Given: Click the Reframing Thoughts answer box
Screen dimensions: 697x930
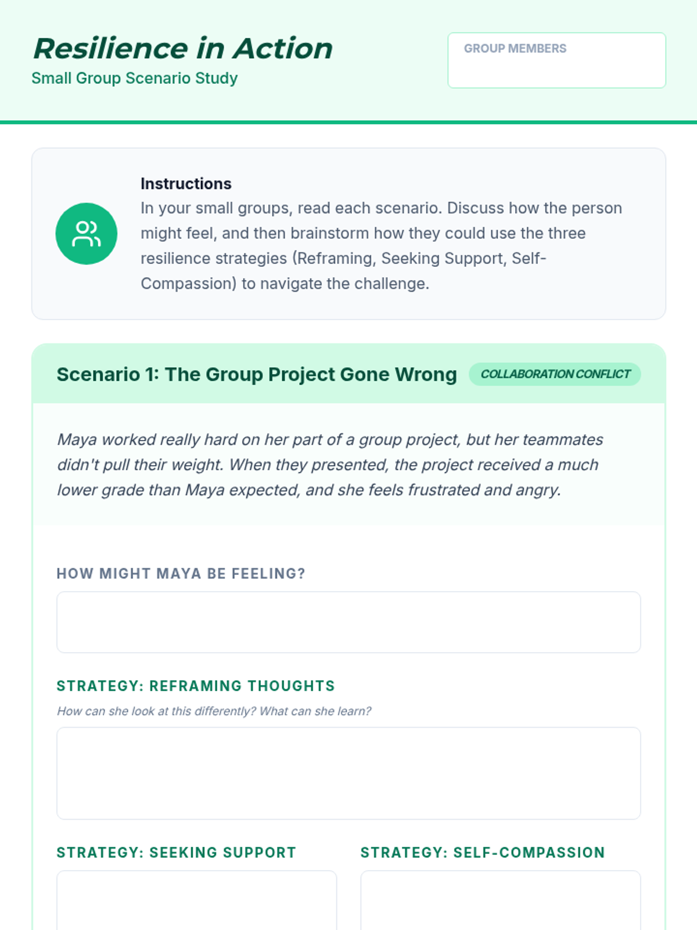Looking at the screenshot, I should (x=348, y=773).
